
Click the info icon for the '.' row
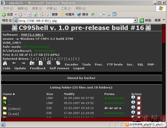[133, 97]
